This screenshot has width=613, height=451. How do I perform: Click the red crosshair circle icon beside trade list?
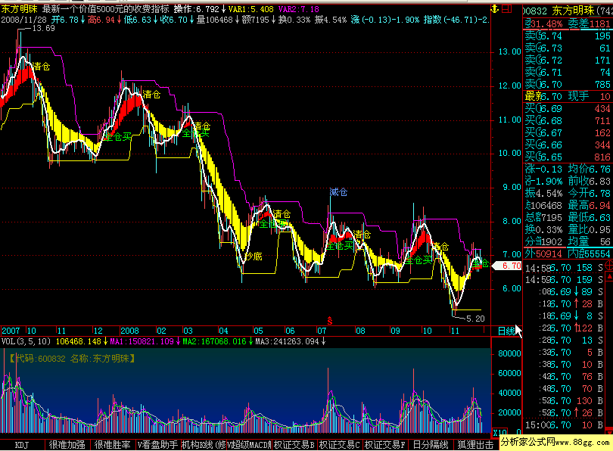pyautogui.click(x=609, y=266)
